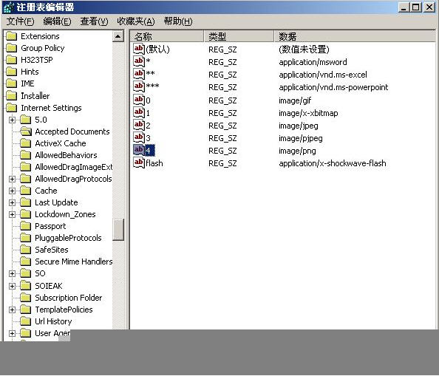Select the Secure Mime Handlers key

click(x=73, y=262)
